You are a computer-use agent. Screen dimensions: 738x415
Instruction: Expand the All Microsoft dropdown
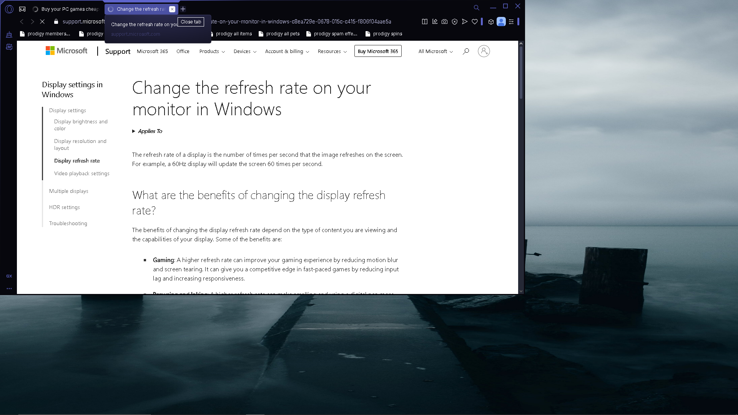click(x=435, y=51)
